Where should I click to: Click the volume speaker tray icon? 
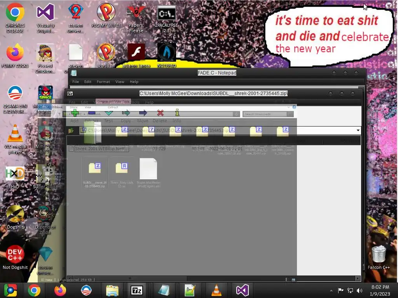pos(360,291)
